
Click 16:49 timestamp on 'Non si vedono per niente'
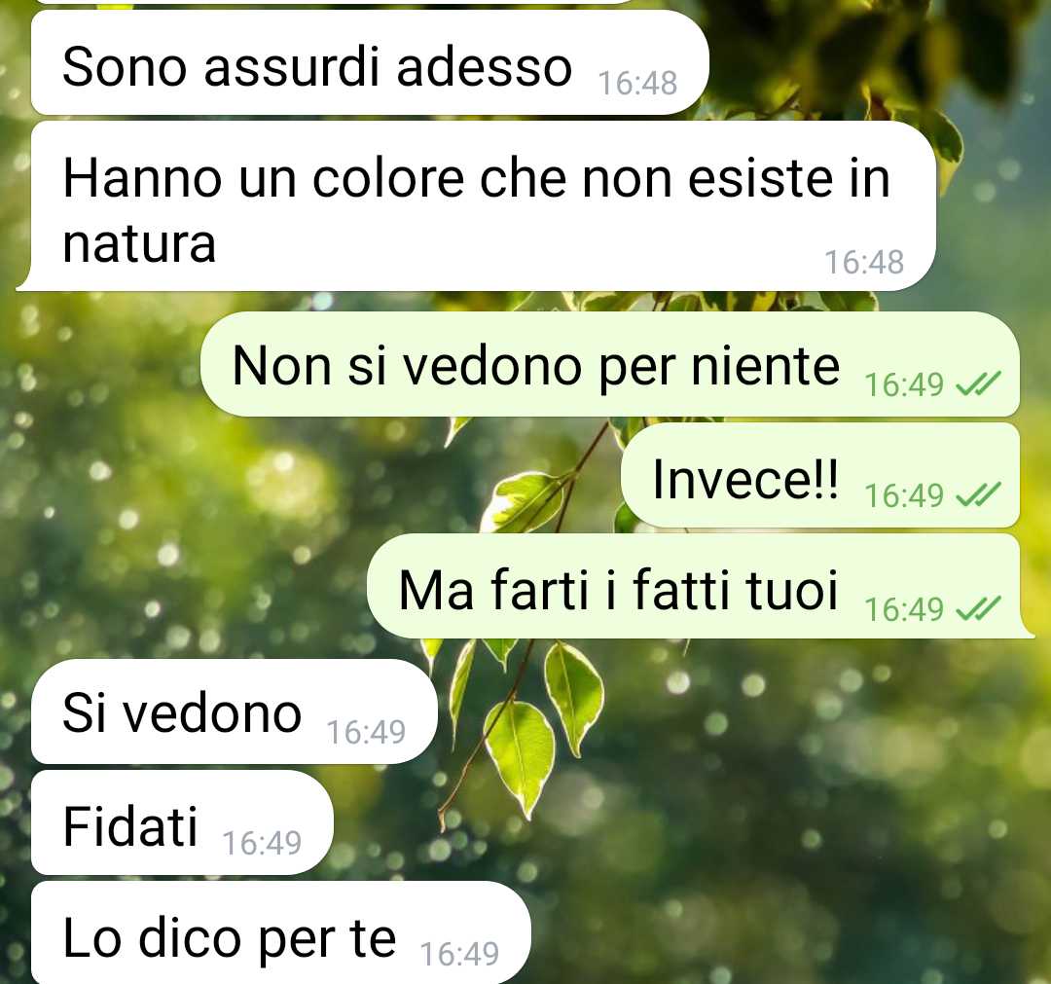coord(903,384)
